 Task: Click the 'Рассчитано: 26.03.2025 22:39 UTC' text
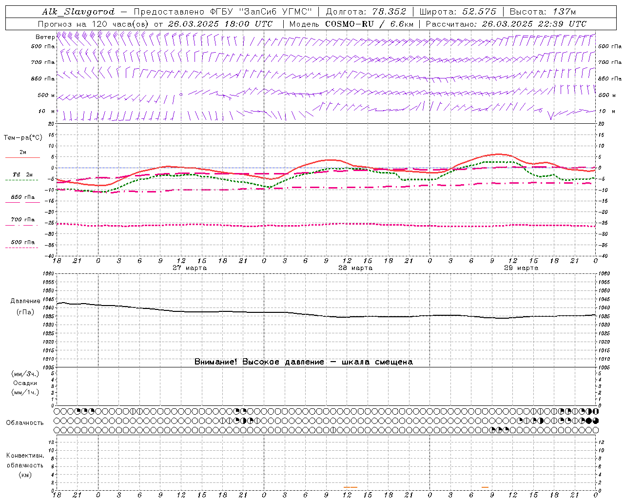tap(506, 24)
